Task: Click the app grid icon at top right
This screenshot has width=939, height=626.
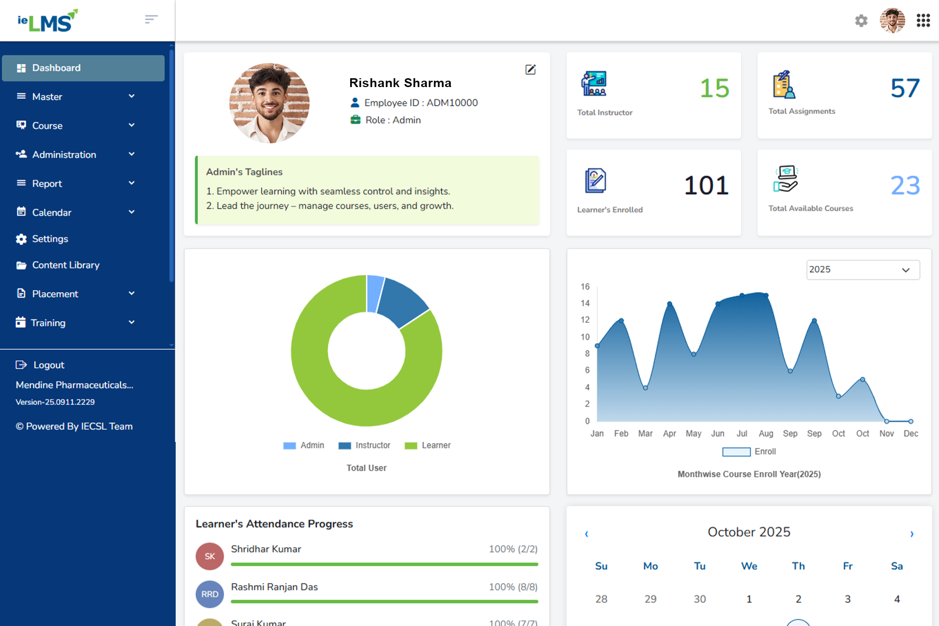Action: (x=923, y=21)
